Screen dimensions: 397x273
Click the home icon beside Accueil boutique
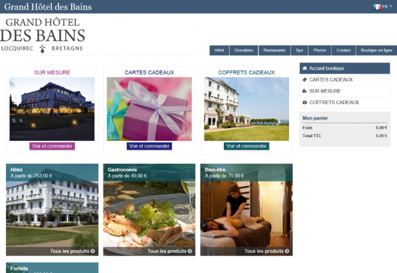tap(305, 68)
